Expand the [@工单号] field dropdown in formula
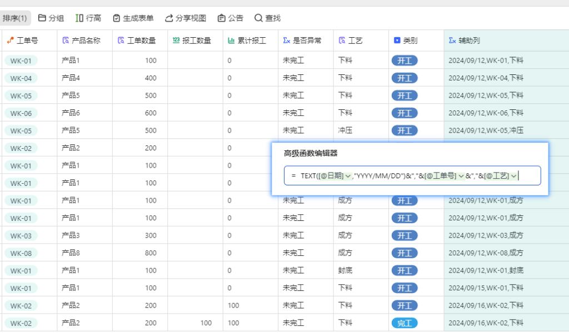The height and width of the screenshot is (333, 569). tap(461, 176)
